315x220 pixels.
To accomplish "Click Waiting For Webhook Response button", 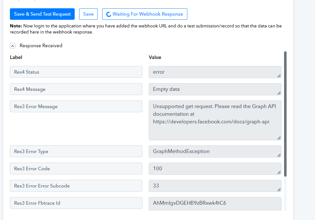I will pos(145,14).
